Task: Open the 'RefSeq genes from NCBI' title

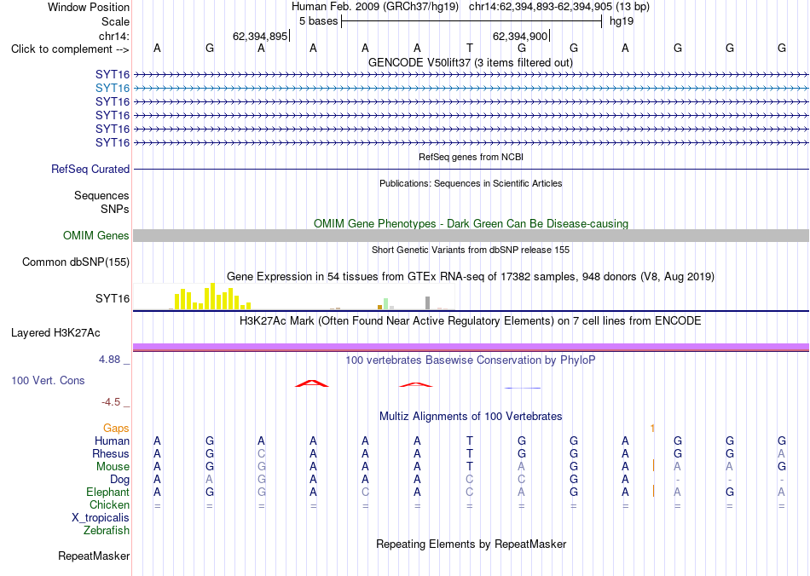Action: click(x=471, y=157)
